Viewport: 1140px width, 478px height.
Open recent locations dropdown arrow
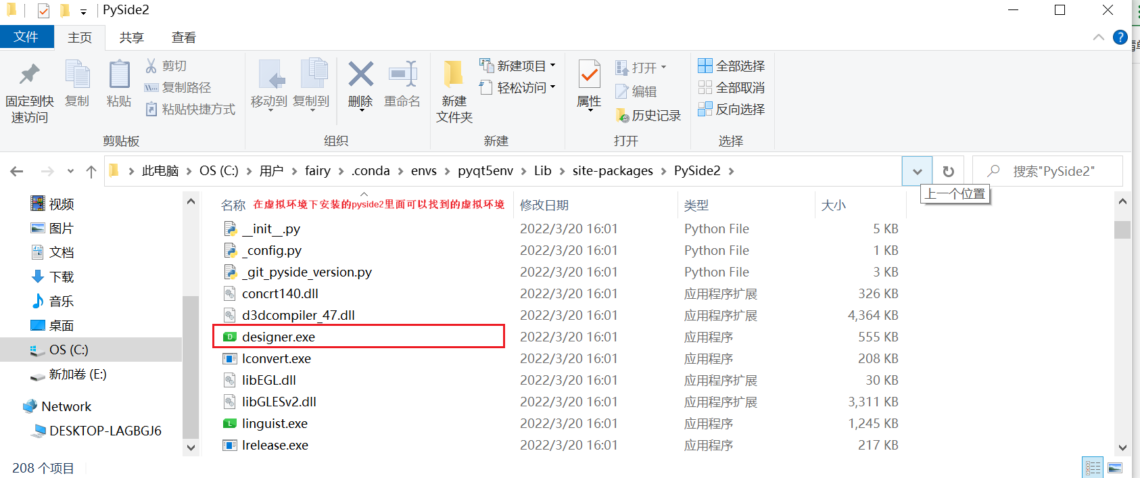pos(70,171)
